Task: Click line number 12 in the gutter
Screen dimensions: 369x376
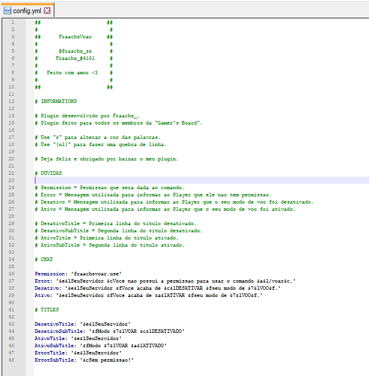Action: [x=11, y=101]
